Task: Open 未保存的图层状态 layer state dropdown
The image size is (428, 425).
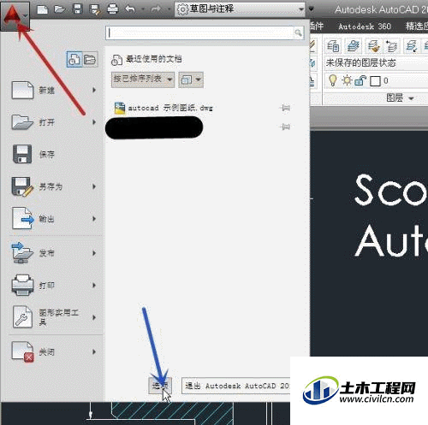Action: [376, 62]
